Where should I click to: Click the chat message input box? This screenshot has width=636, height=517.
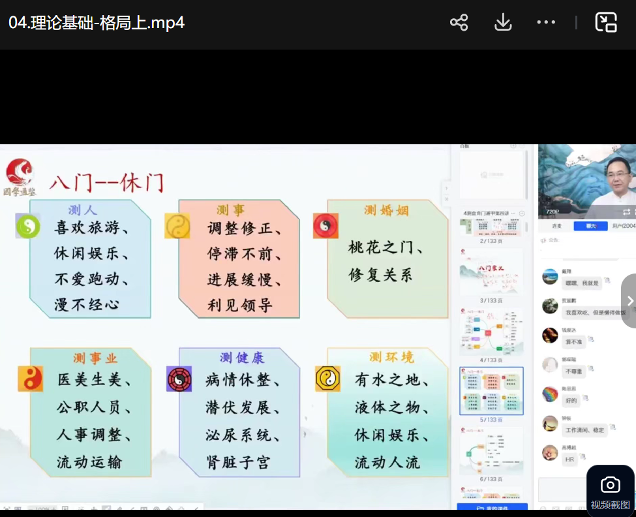(x=561, y=490)
